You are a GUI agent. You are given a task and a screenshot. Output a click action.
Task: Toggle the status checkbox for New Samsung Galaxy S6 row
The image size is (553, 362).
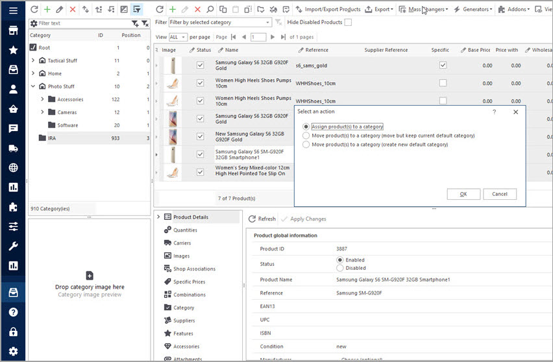[201, 136]
